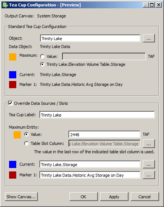The height and width of the screenshot is (207, 164).
Task: Select Trinity Lake.Elevation Volume Table.Storage radio option
Action: point(42,64)
